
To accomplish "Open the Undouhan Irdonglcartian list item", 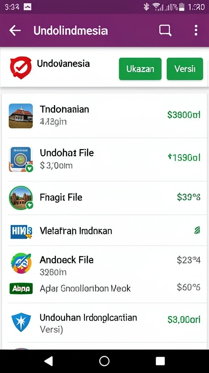I will [x=104, y=323].
